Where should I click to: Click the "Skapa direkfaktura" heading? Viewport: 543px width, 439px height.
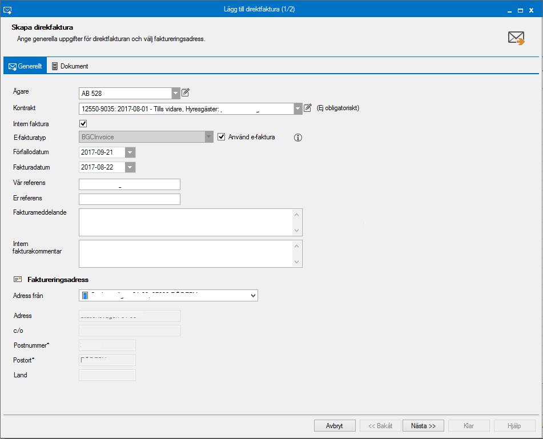pos(42,27)
